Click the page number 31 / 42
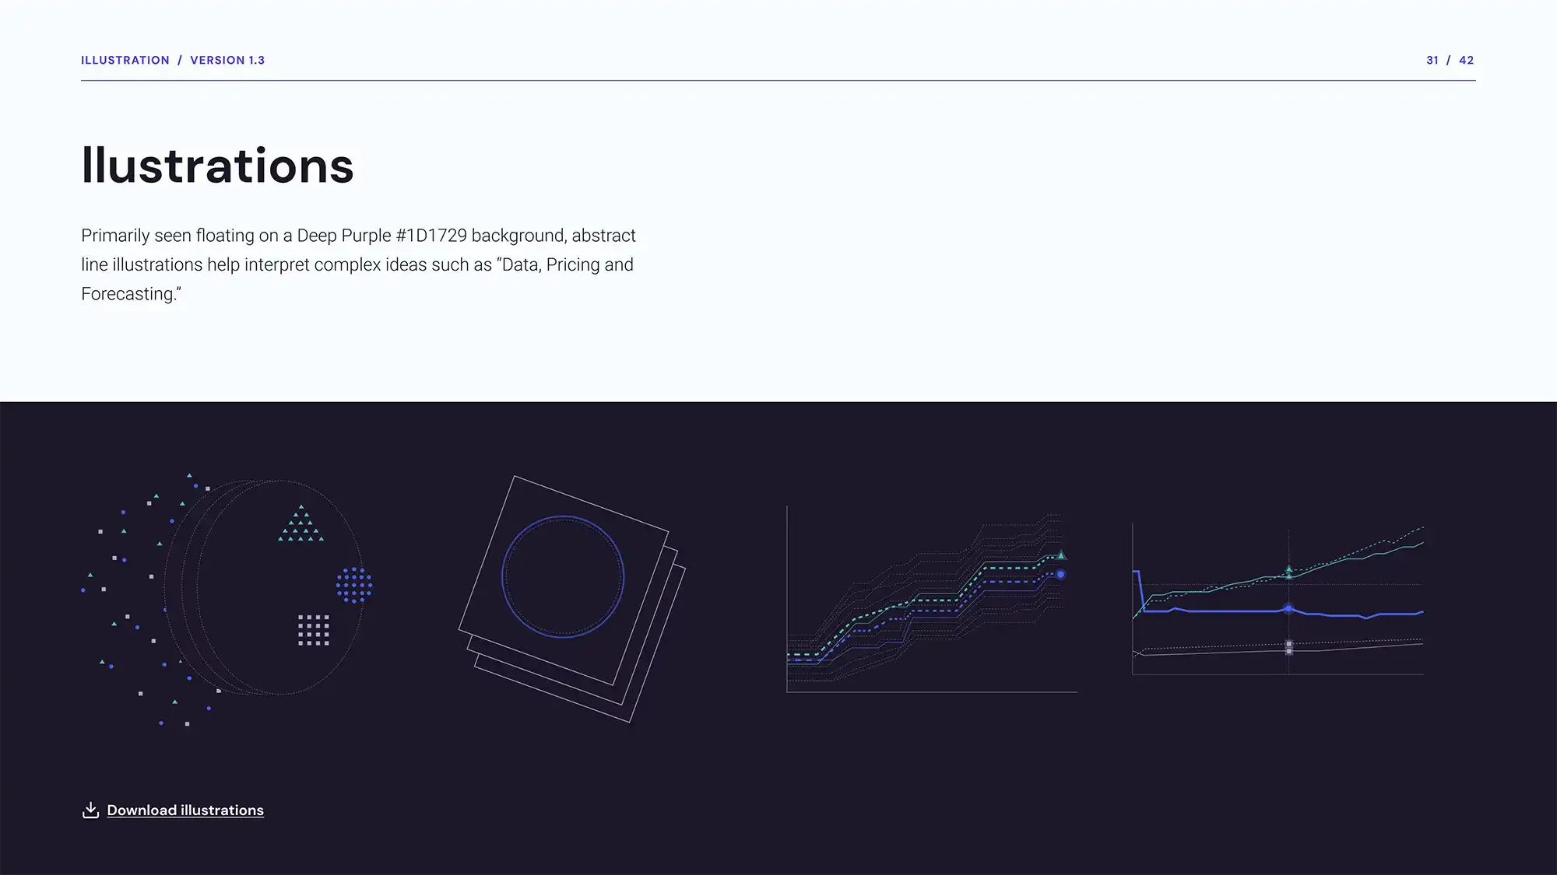 click(1450, 61)
